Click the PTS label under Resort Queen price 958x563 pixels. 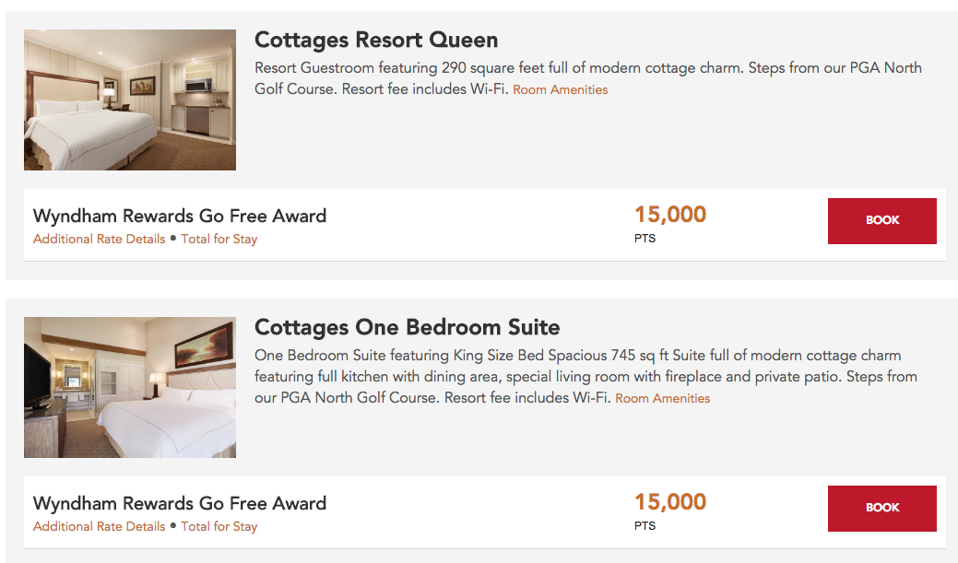[645, 239]
